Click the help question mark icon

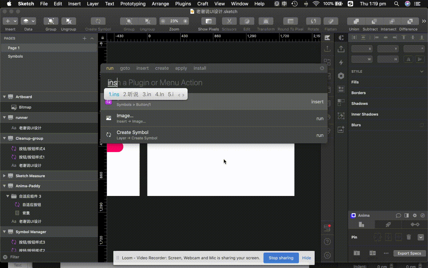tap(327, 242)
